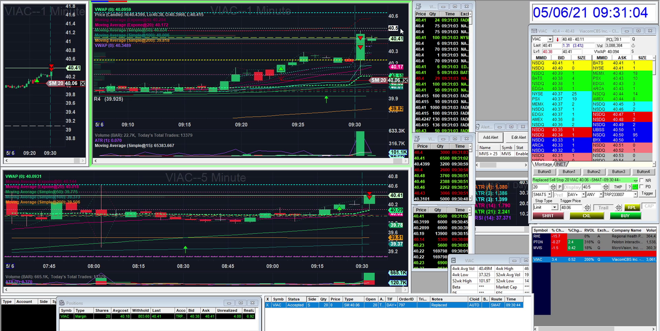The height and width of the screenshot is (331, 660).
Task: Switch to the INET tab
Action: click(x=561, y=164)
